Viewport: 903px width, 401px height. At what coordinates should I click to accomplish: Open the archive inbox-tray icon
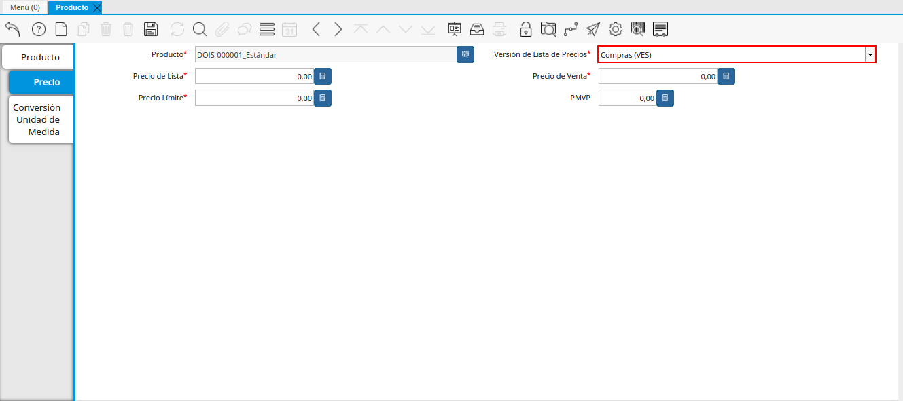477,29
